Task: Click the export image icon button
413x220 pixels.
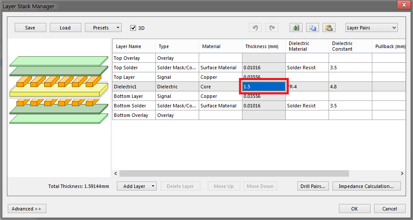Action: (x=296, y=28)
